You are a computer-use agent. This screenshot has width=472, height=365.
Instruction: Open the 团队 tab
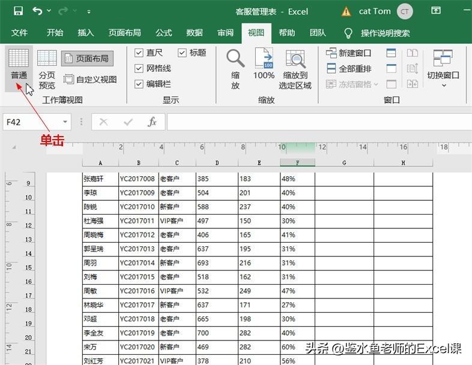(x=318, y=32)
